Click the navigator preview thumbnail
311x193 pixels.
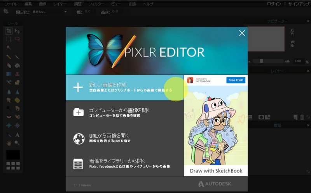coord(266,39)
